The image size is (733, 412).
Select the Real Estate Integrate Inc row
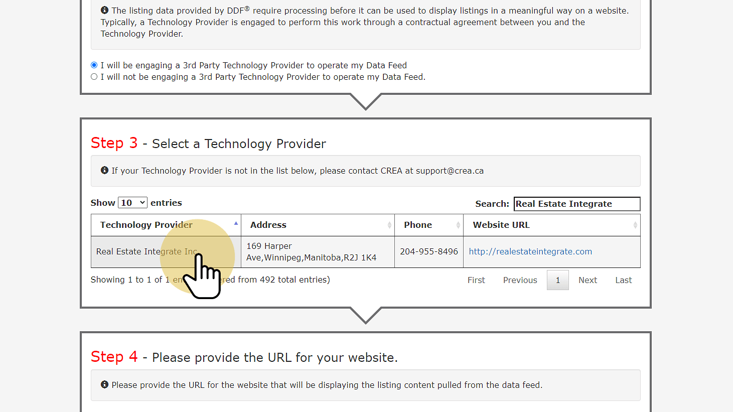pos(365,252)
